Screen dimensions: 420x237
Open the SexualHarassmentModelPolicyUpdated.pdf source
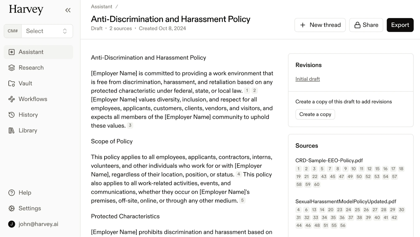(345, 202)
